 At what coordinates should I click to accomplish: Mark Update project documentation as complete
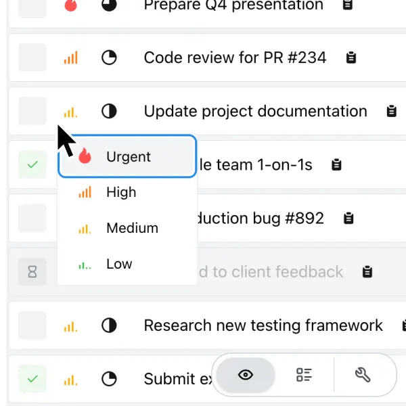pyautogui.click(x=32, y=111)
